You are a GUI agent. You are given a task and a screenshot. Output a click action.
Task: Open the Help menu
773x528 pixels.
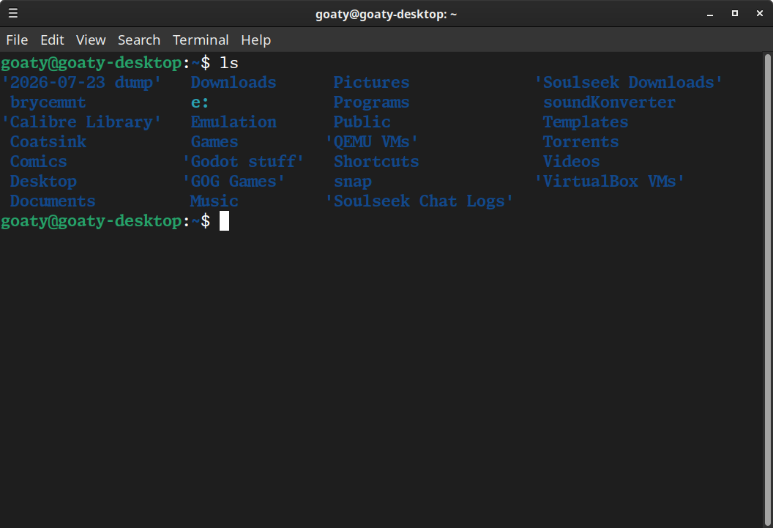coord(256,40)
